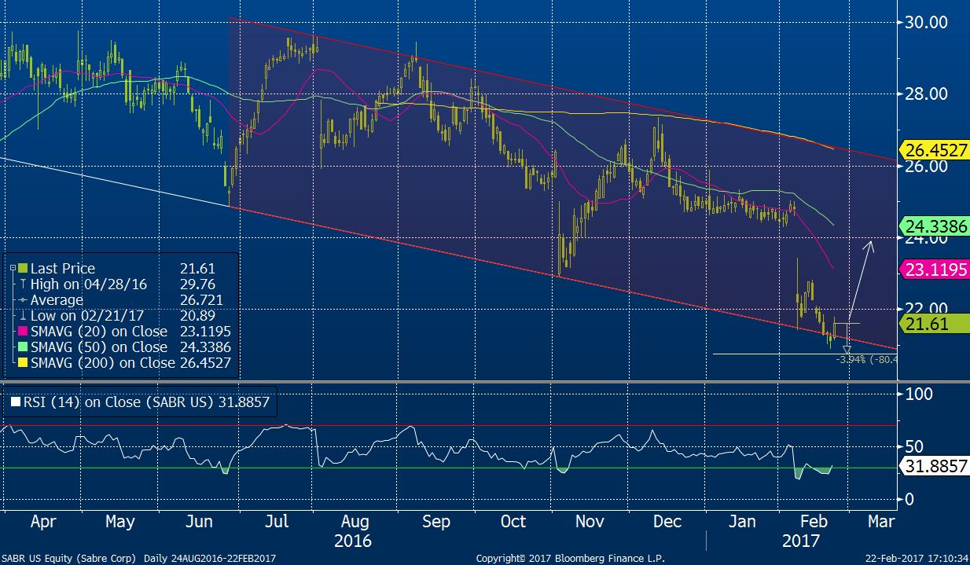Click the Average marker icon in legend
The height and width of the screenshot is (565, 970).
[21, 300]
